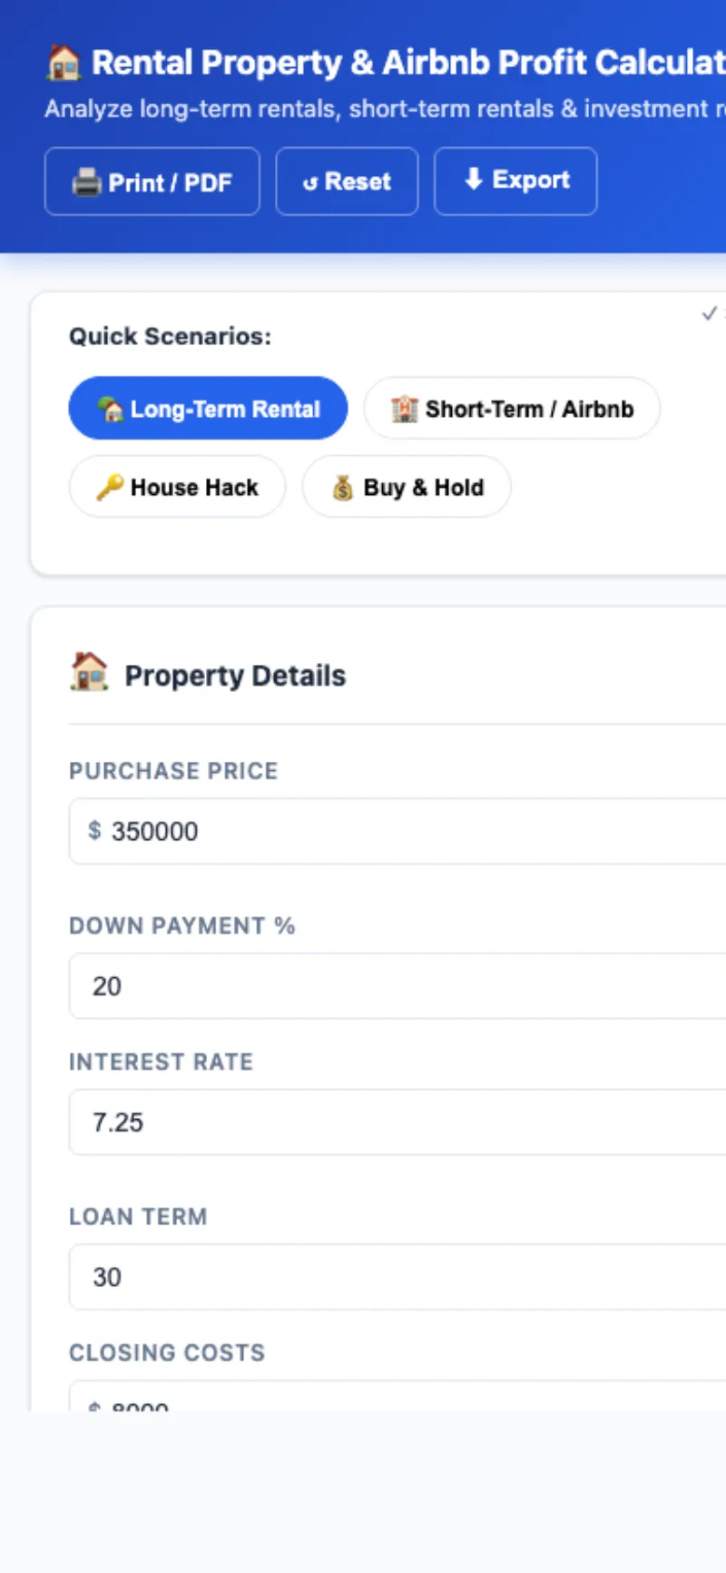Switch to the Long-Term Rental scenario
The height and width of the screenshot is (1573, 726).
click(x=208, y=409)
